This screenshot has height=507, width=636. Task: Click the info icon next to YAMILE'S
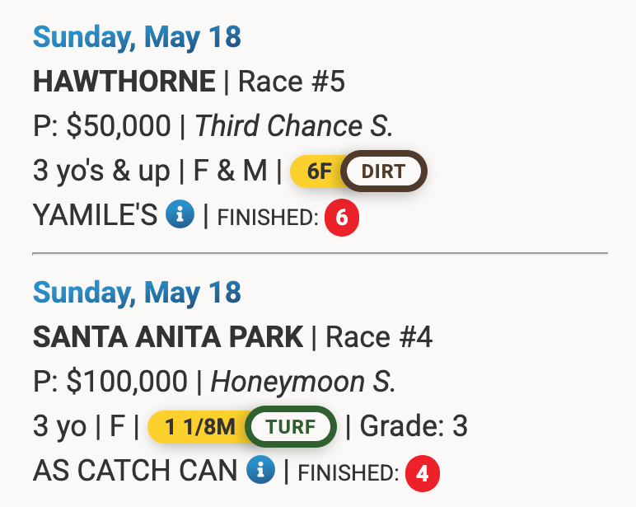click(180, 215)
